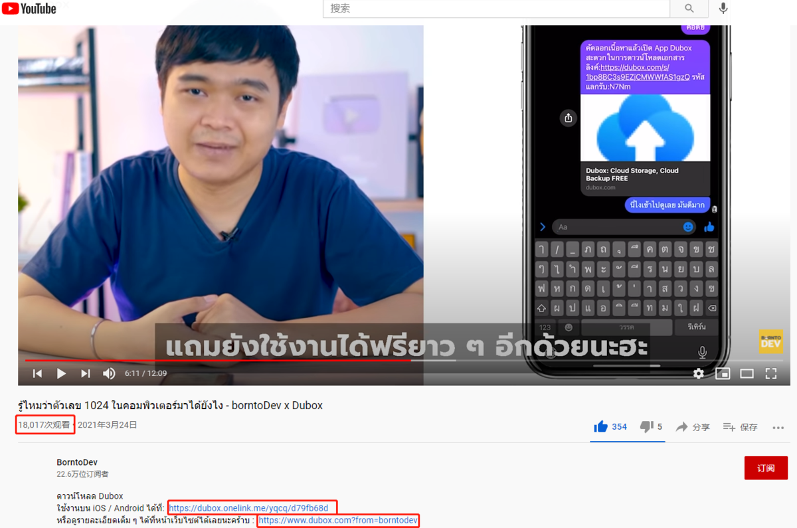Enter fullscreen mode
This screenshot has width=797, height=528.
771,374
